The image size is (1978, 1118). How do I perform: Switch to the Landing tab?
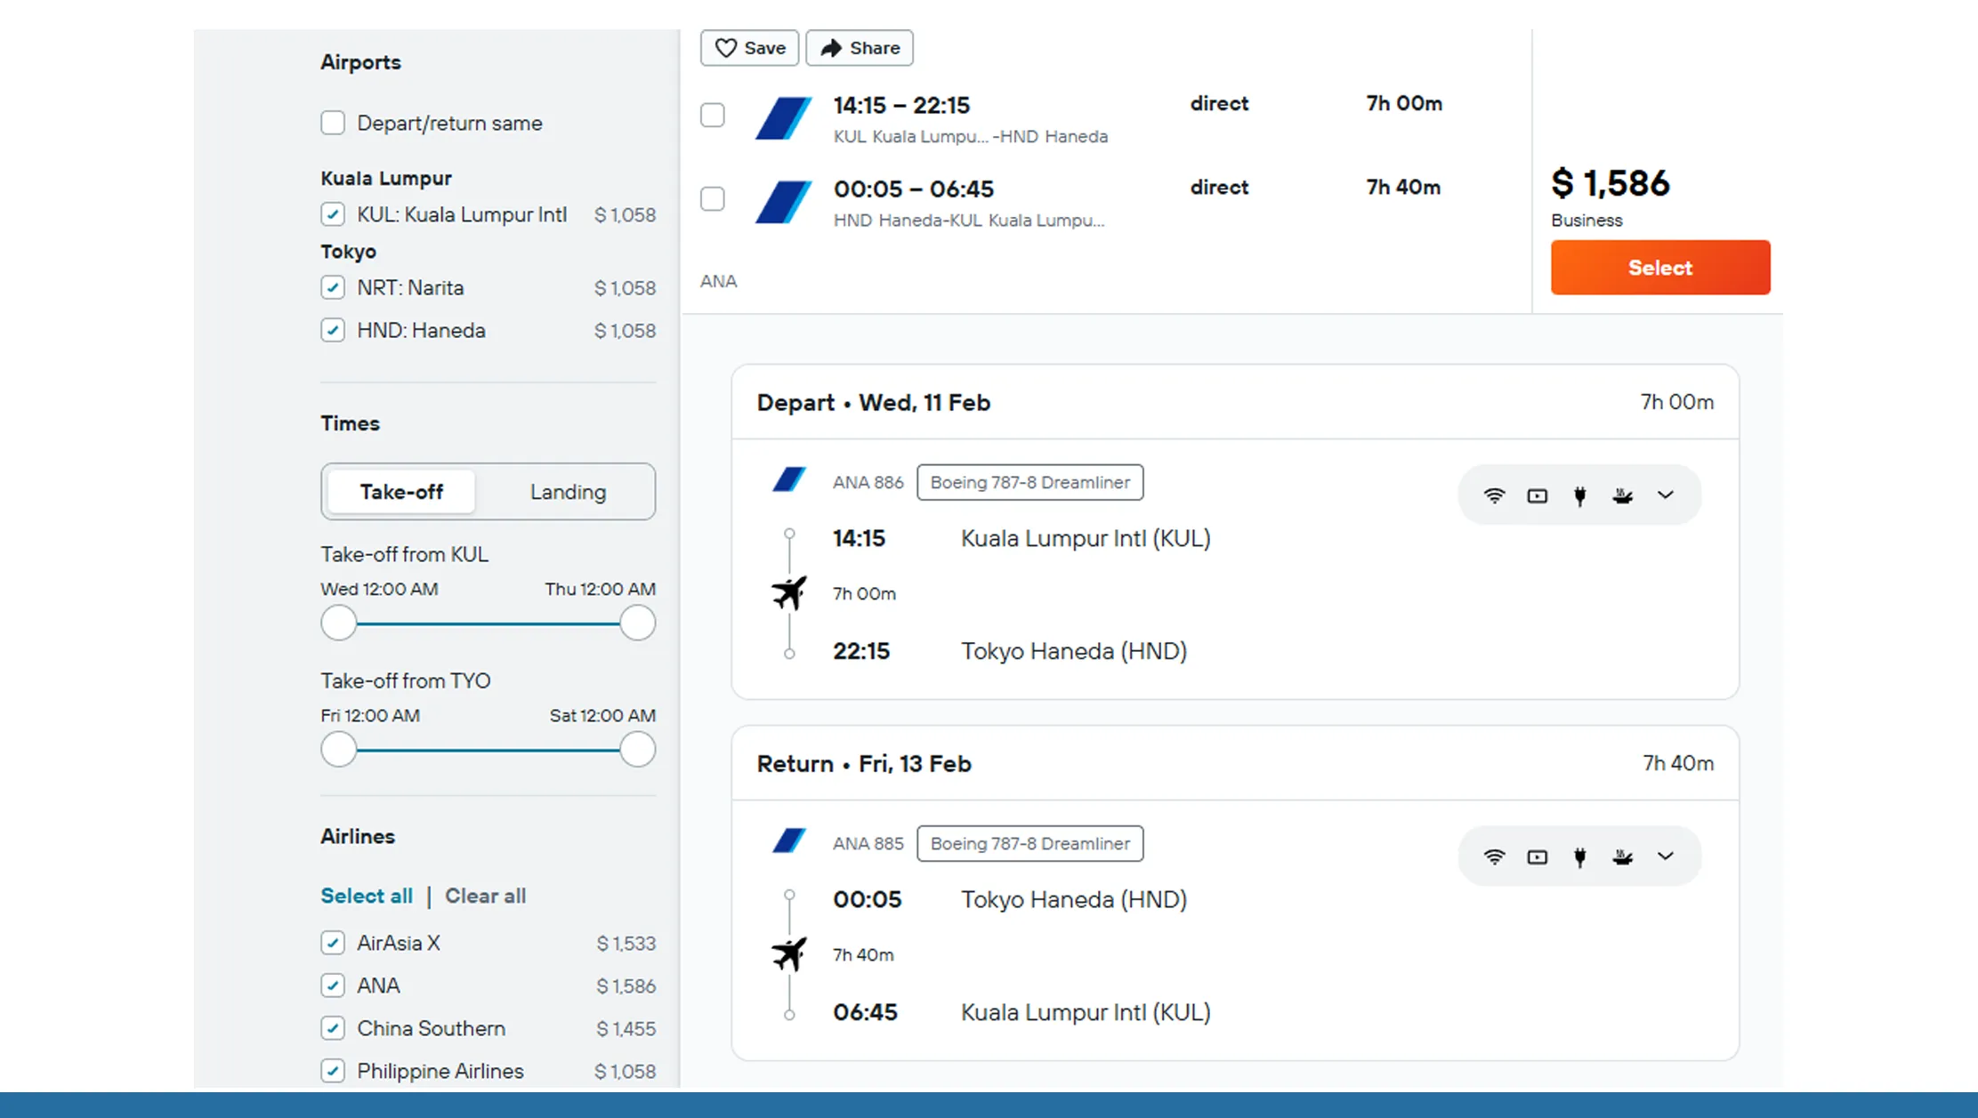click(567, 491)
